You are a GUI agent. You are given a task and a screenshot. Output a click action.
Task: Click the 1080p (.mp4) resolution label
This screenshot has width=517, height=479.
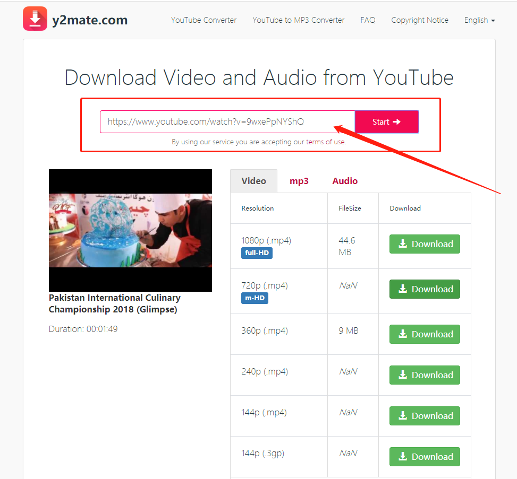click(x=266, y=241)
